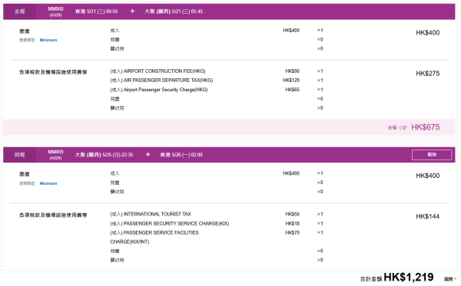The width and height of the screenshot is (461, 286).
Task: Click return 各項稅款及機場設施使用費等 heading
Action: (53, 215)
